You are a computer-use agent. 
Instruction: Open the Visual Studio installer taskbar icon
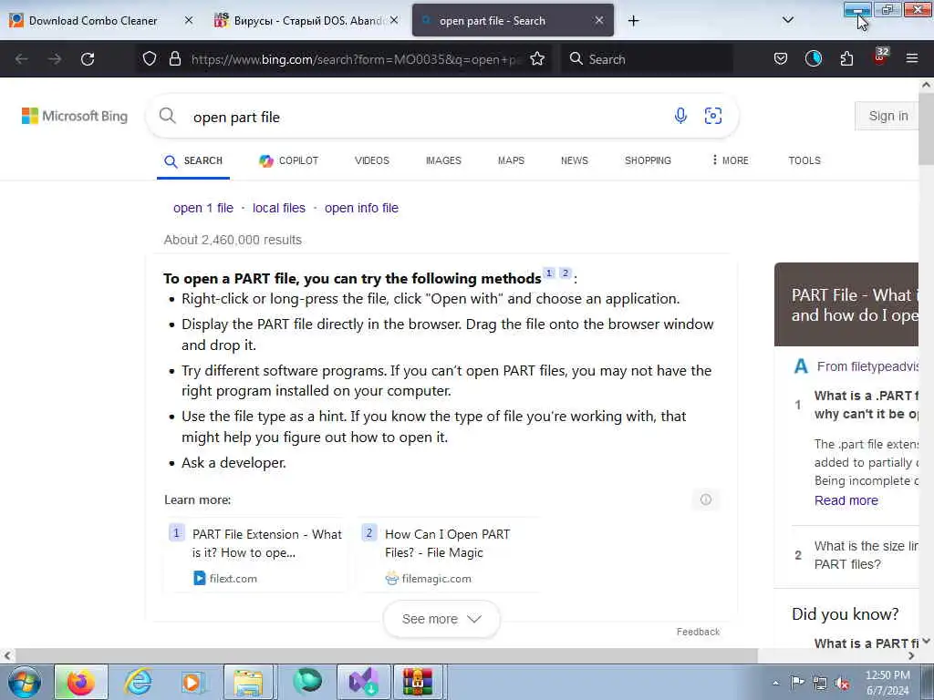coord(363,682)
